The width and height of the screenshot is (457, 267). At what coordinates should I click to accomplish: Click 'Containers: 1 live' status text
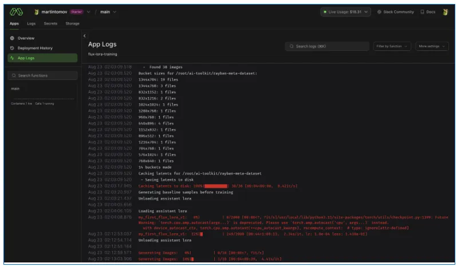[21, 103]
